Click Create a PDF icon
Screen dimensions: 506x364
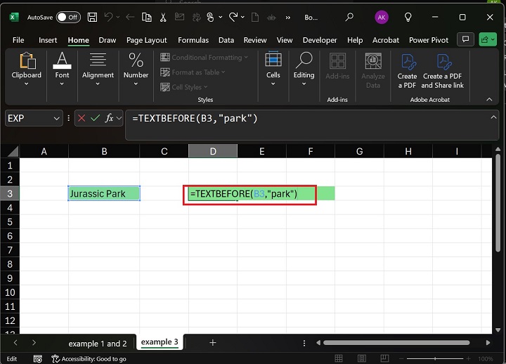point(407,71)
